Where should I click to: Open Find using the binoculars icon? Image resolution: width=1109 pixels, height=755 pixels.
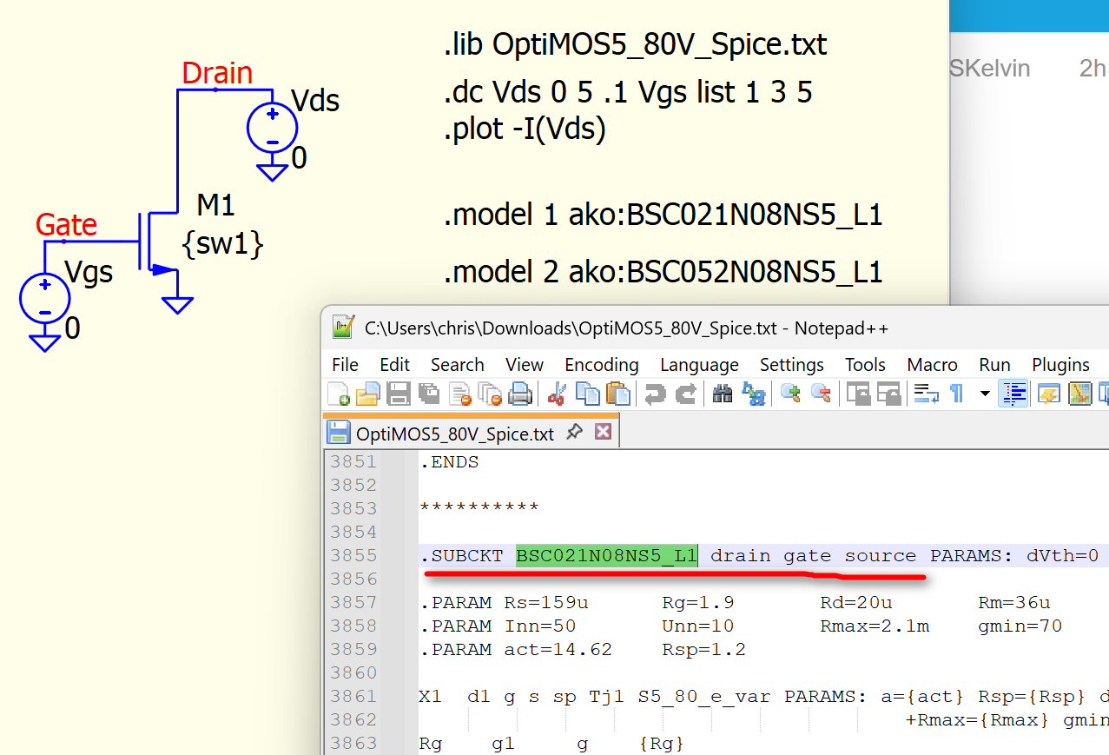tap(723, 394)
